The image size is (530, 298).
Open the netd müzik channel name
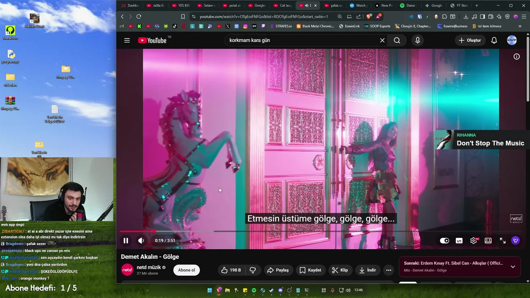coord(149,267)
